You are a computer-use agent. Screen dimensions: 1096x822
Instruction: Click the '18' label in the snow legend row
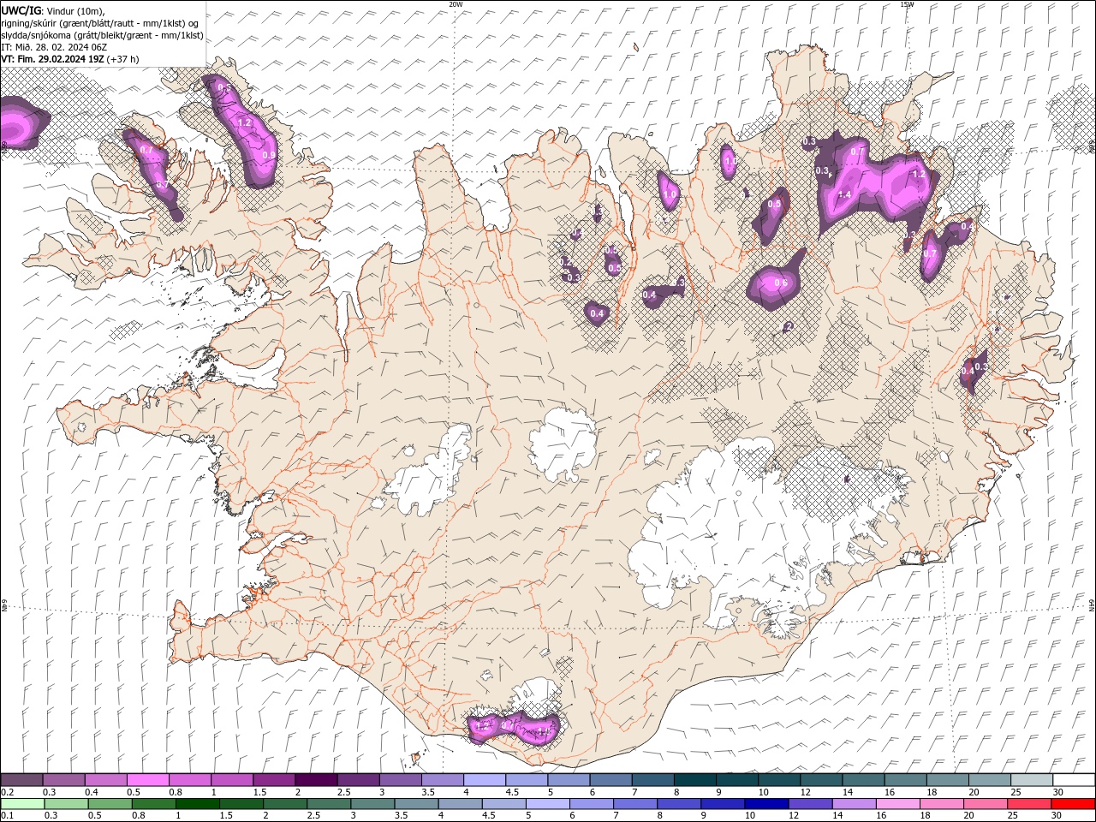pyautogui.click(x=932, y=792)
